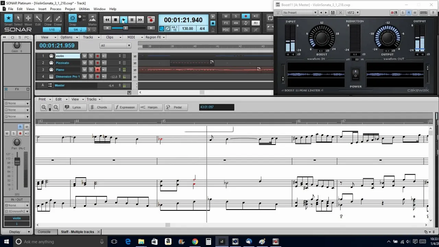Toggle the PDC override button
The width and height of the screenshot is (439, 247).
point(226,30)
